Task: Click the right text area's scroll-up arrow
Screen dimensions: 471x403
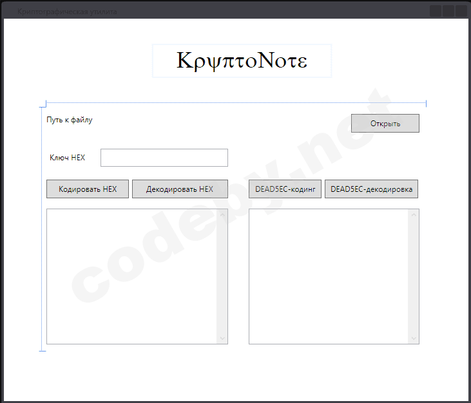Action: coord(414,215)
